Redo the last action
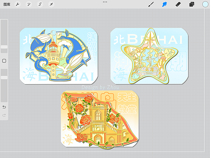Screen dimensions: 210x158 point(4,115)
